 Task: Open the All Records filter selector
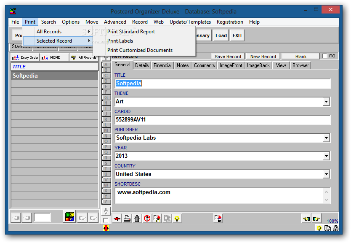84,57
